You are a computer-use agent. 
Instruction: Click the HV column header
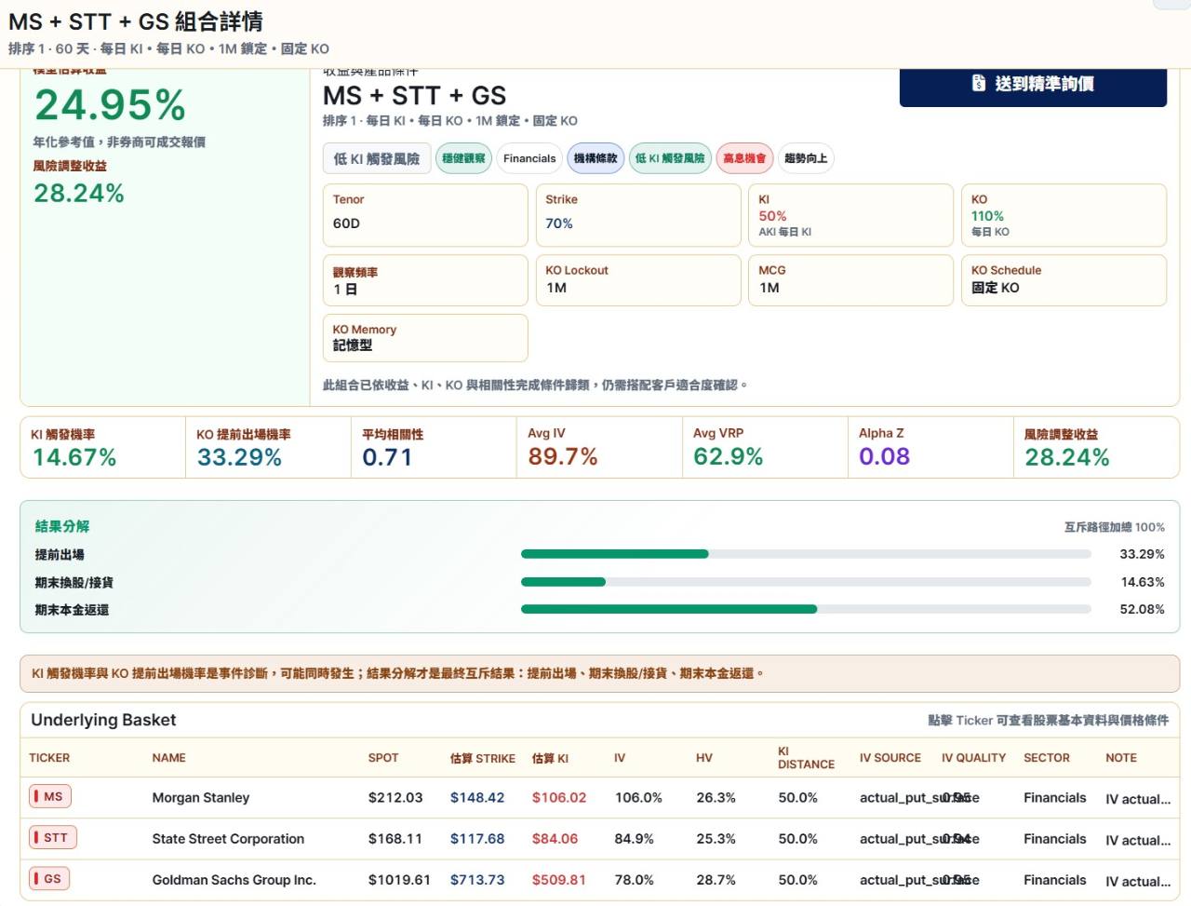click(x=704, y=758)
